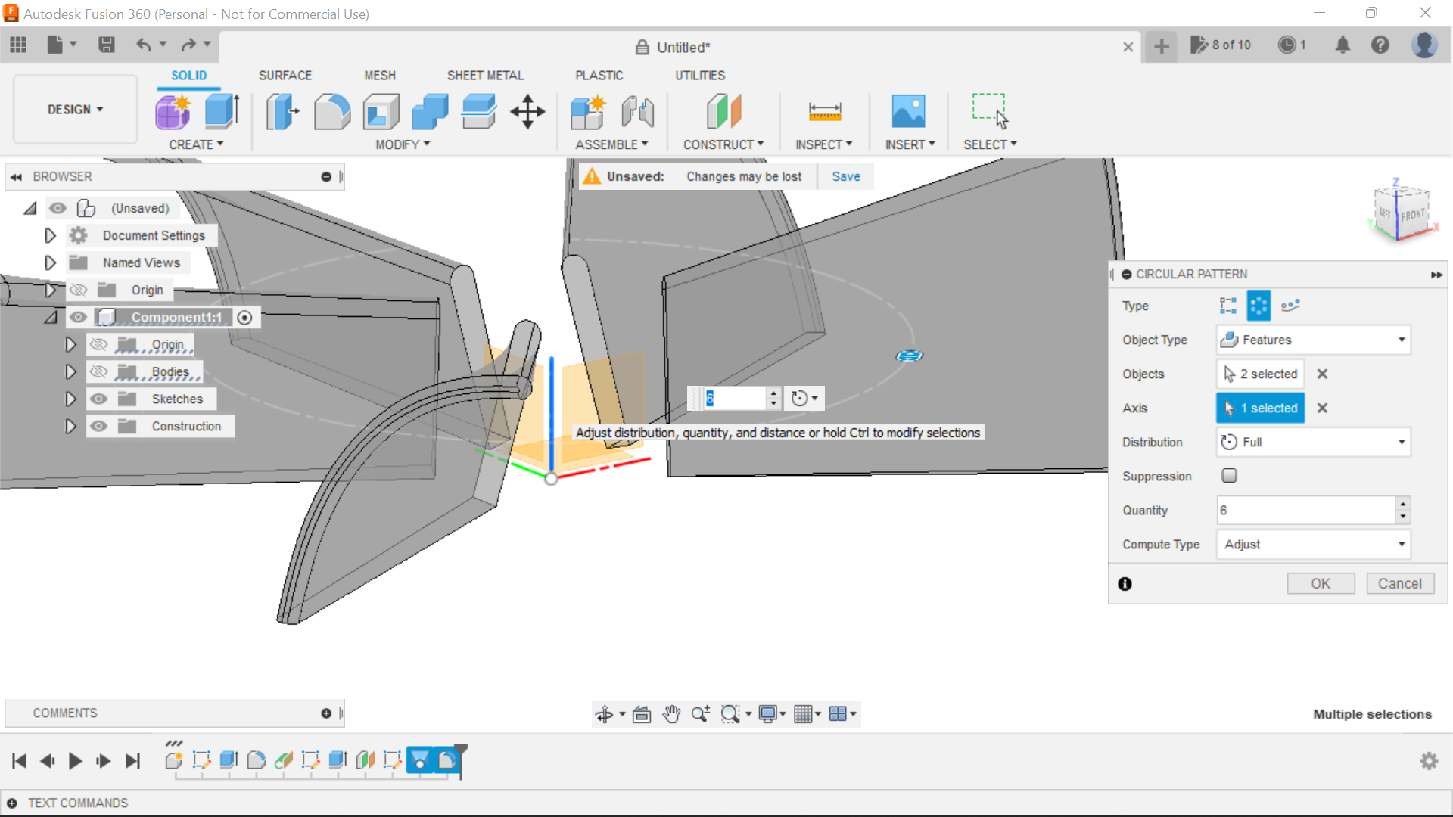Click the Save link in unsaved warning
Viewport: 1453px width, 817px height.
tap(845, 176)
